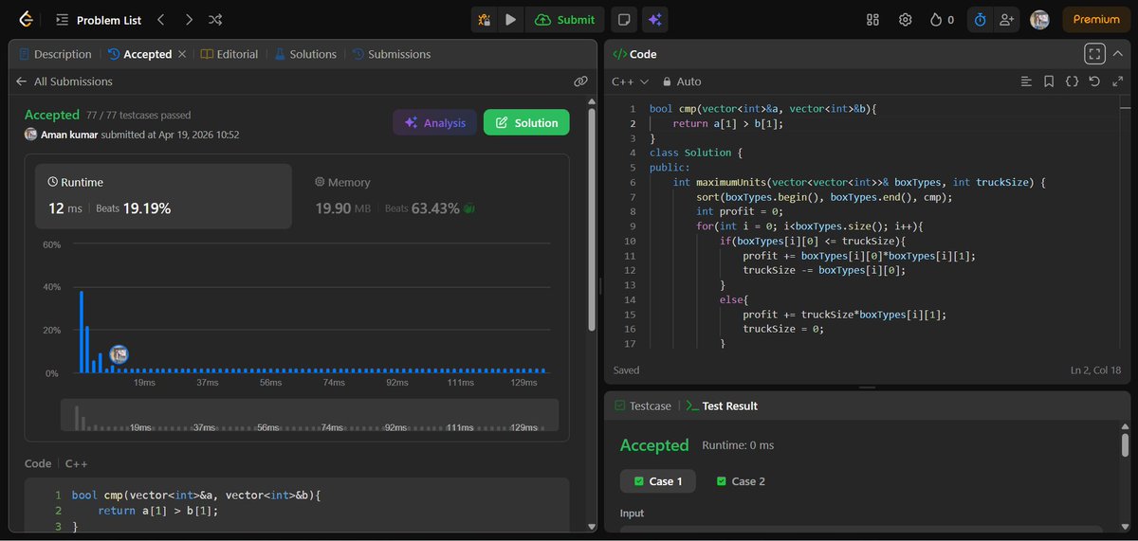Click the left panel vertical scrollbar
Viewport: 1138px width, 541px height.
(x=594, y=221)
